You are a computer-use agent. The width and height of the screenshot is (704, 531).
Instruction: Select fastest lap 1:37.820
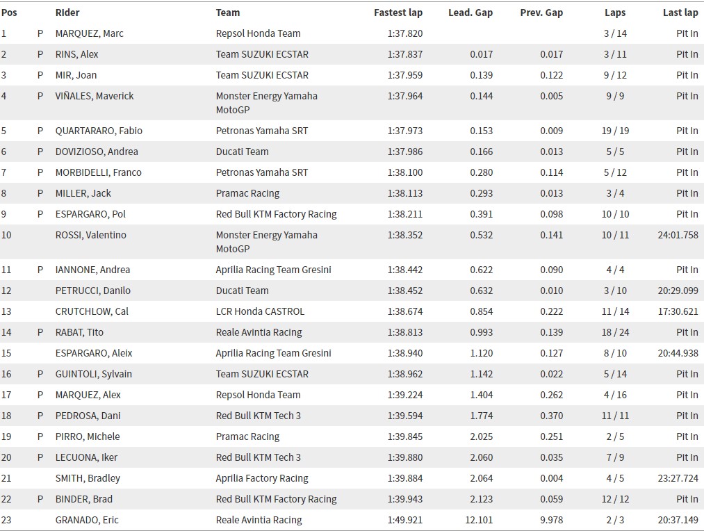405,33
